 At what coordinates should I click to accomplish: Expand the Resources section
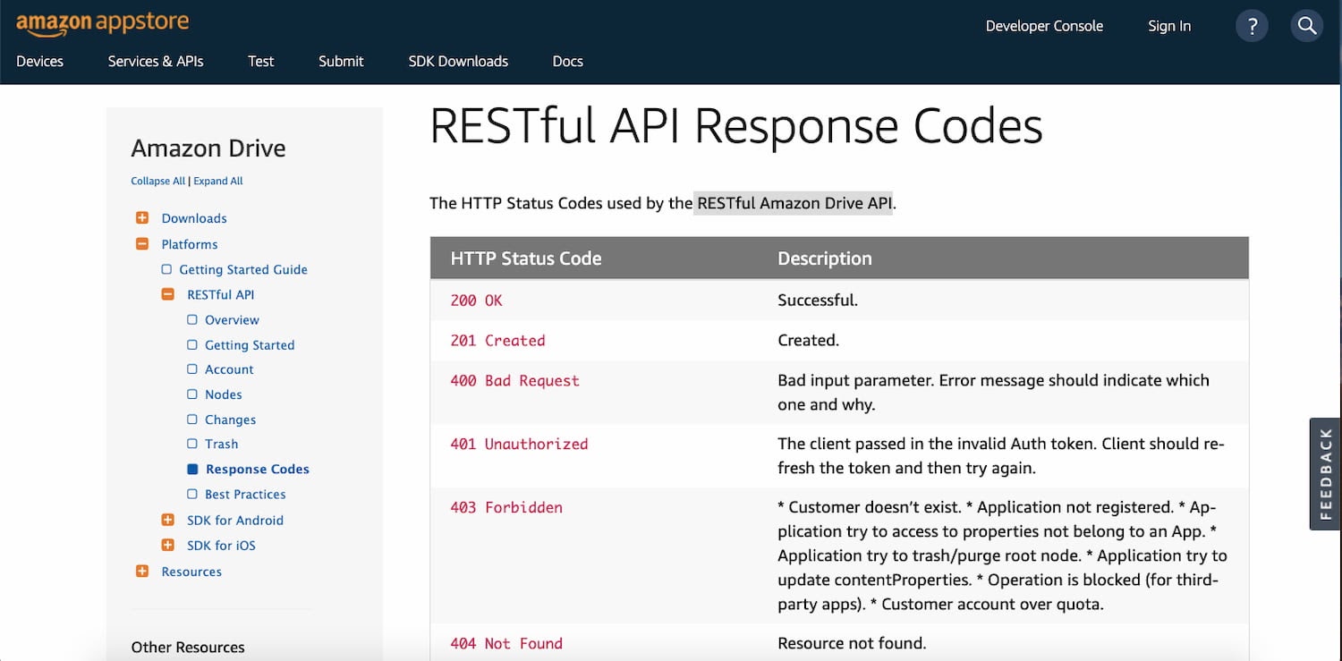(x=142, y=571)
